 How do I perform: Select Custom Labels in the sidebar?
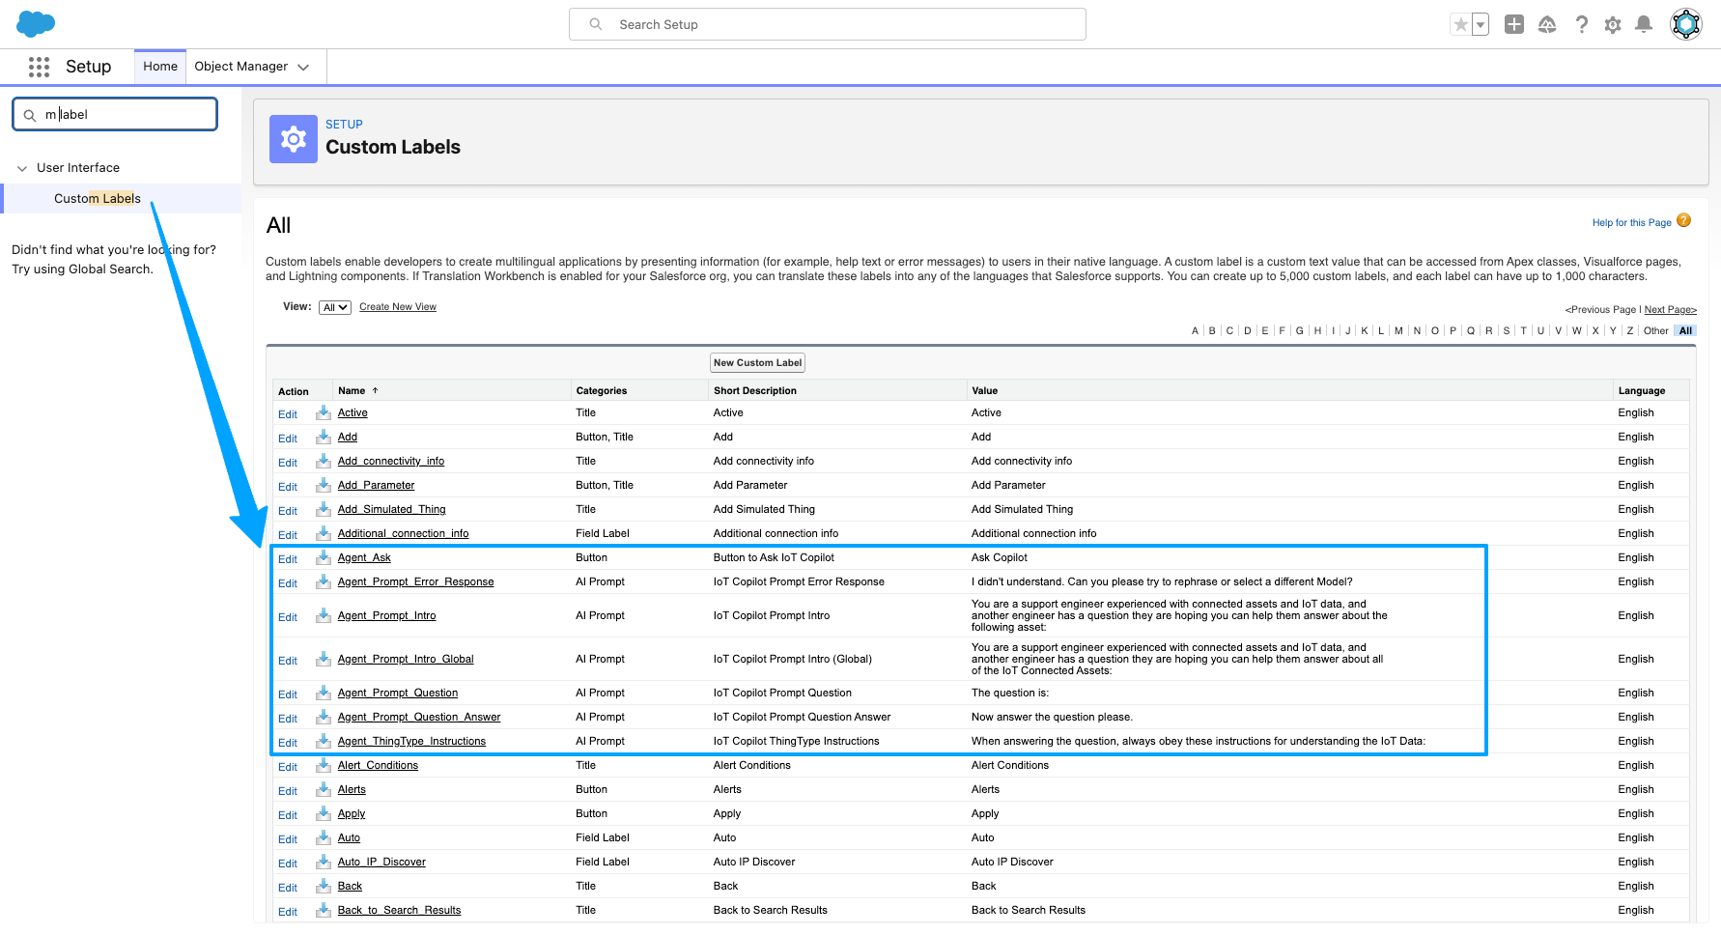pos(98,198)
